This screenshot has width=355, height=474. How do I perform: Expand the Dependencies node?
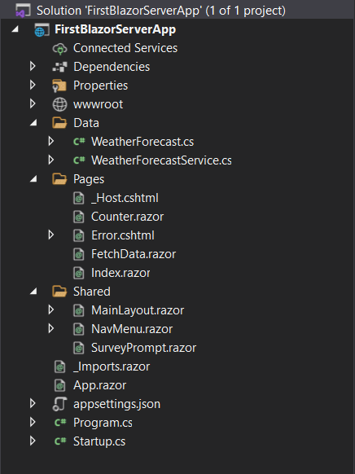(x=33, y=67)
